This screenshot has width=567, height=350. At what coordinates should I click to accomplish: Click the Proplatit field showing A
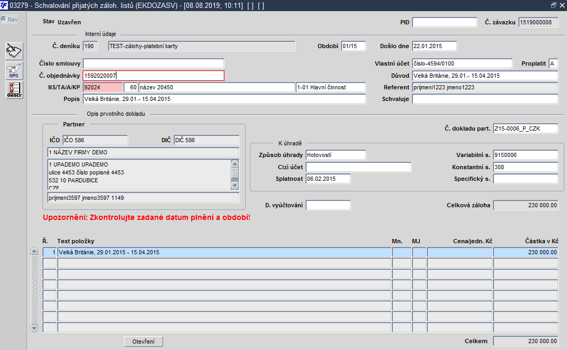[x=553, y=63]
